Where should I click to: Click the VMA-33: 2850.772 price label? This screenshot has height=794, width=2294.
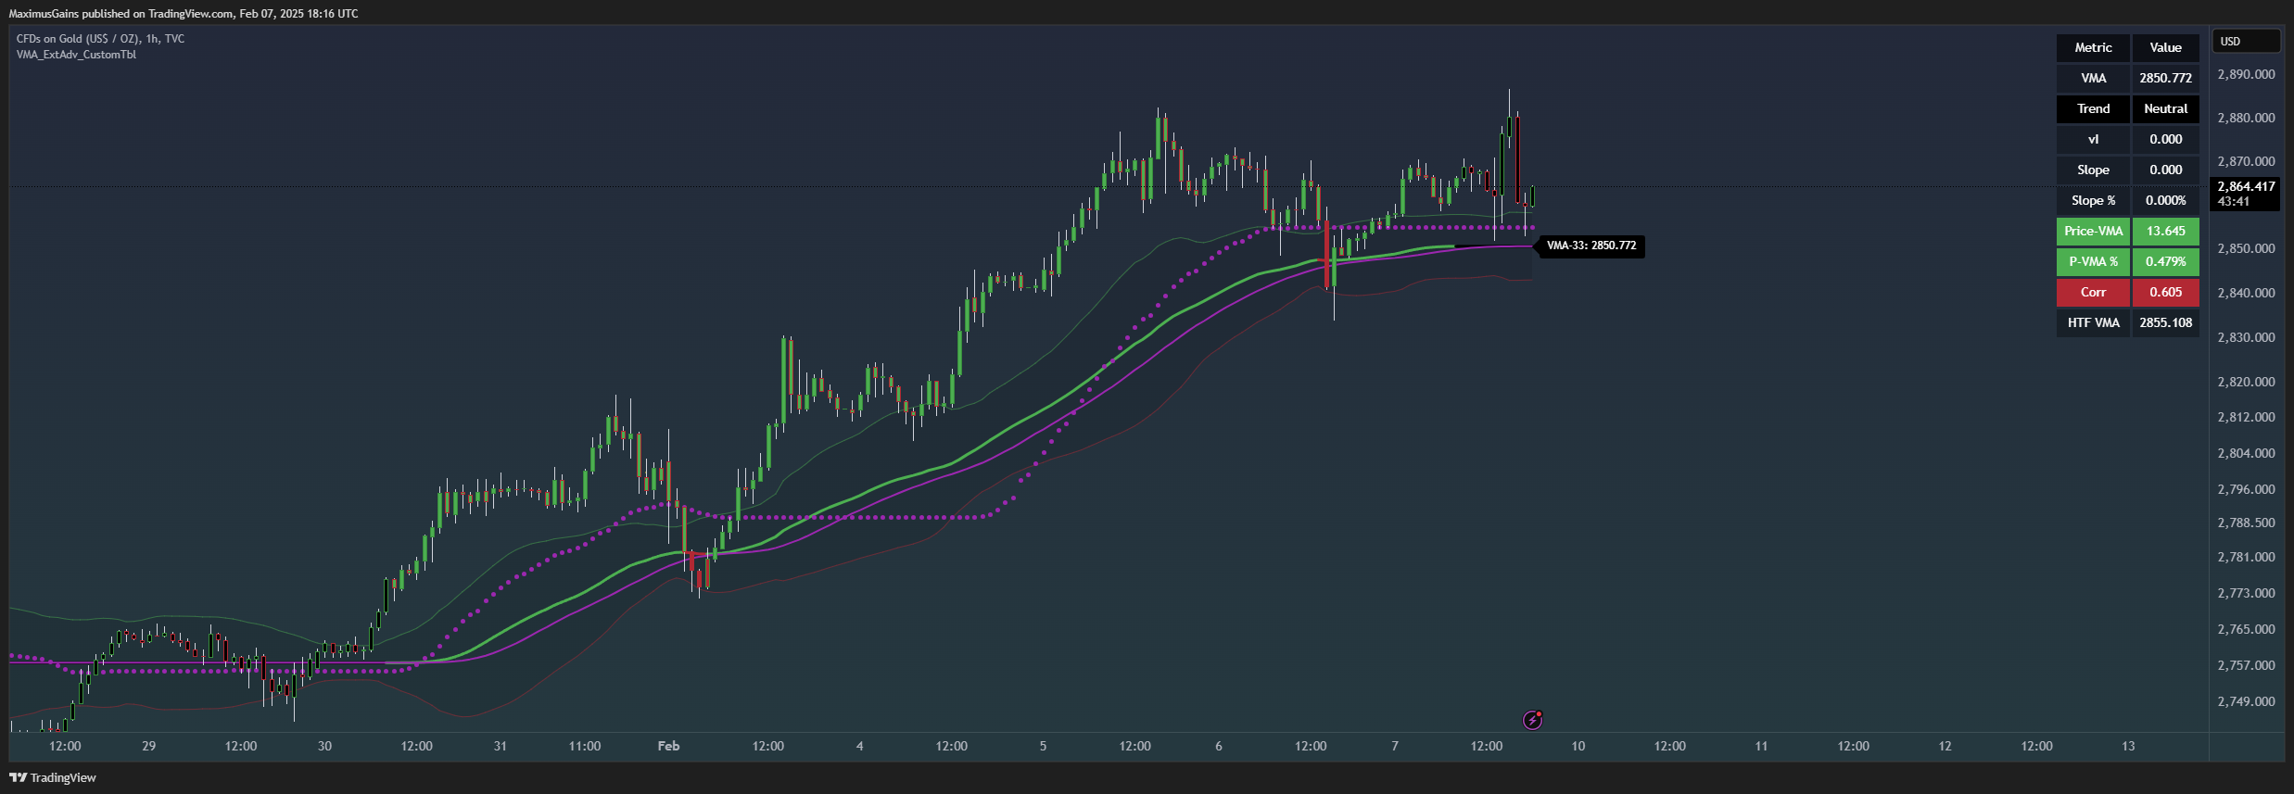click(x=1591, y=246)
